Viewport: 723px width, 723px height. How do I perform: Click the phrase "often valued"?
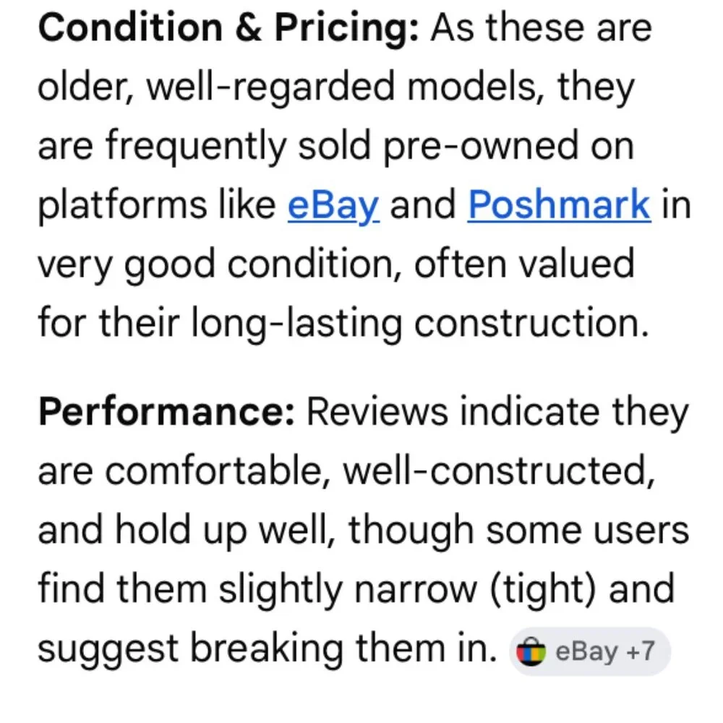(523, 264)
